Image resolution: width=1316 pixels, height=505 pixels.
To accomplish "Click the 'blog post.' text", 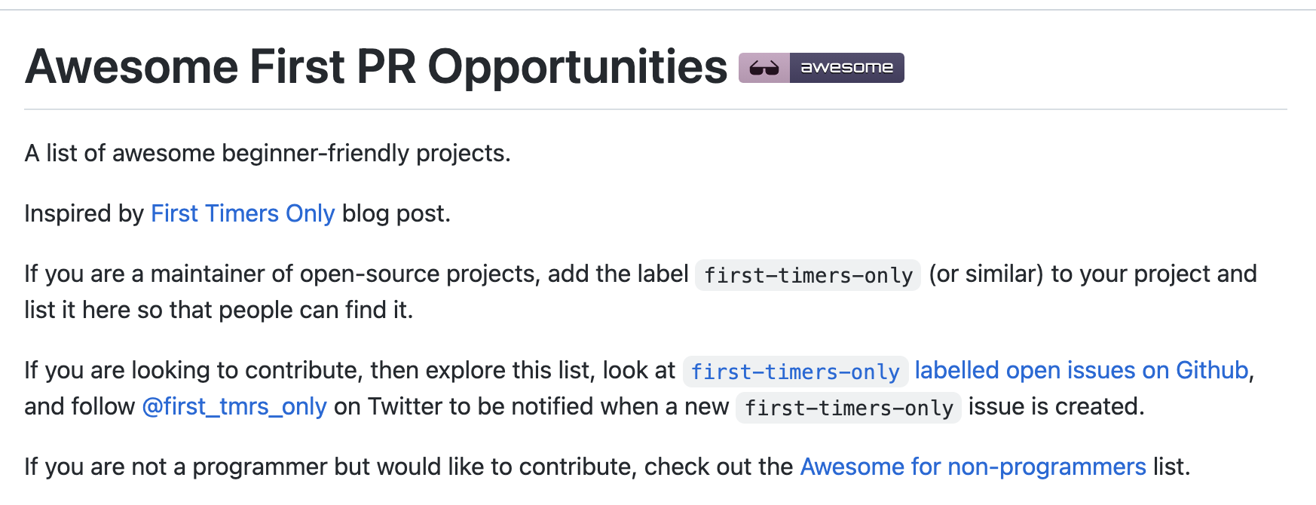I will [x=396, y=213].
